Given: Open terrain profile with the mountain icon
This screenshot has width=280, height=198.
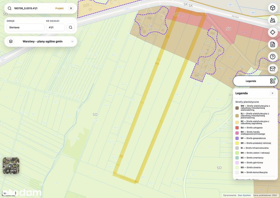Looking at the screenshot, I should pyautogui.click(x=273, y=20).
